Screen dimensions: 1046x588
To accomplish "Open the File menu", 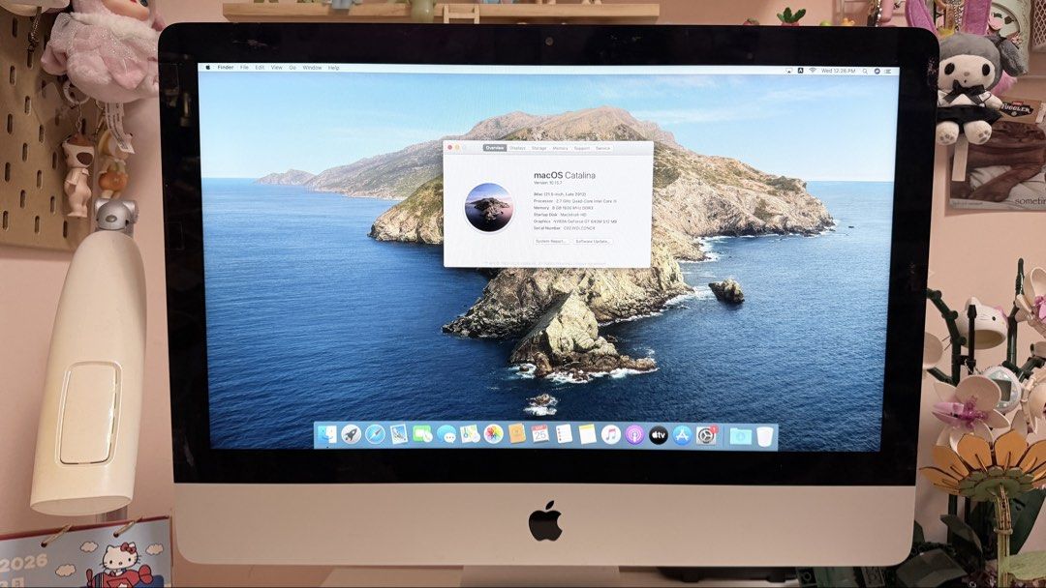I will click(244, 68).
